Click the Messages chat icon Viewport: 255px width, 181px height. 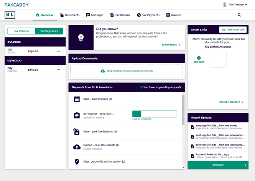click(88, 15)
